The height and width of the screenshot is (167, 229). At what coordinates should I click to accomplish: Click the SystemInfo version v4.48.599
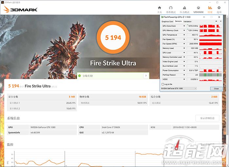tap(35, 133)
